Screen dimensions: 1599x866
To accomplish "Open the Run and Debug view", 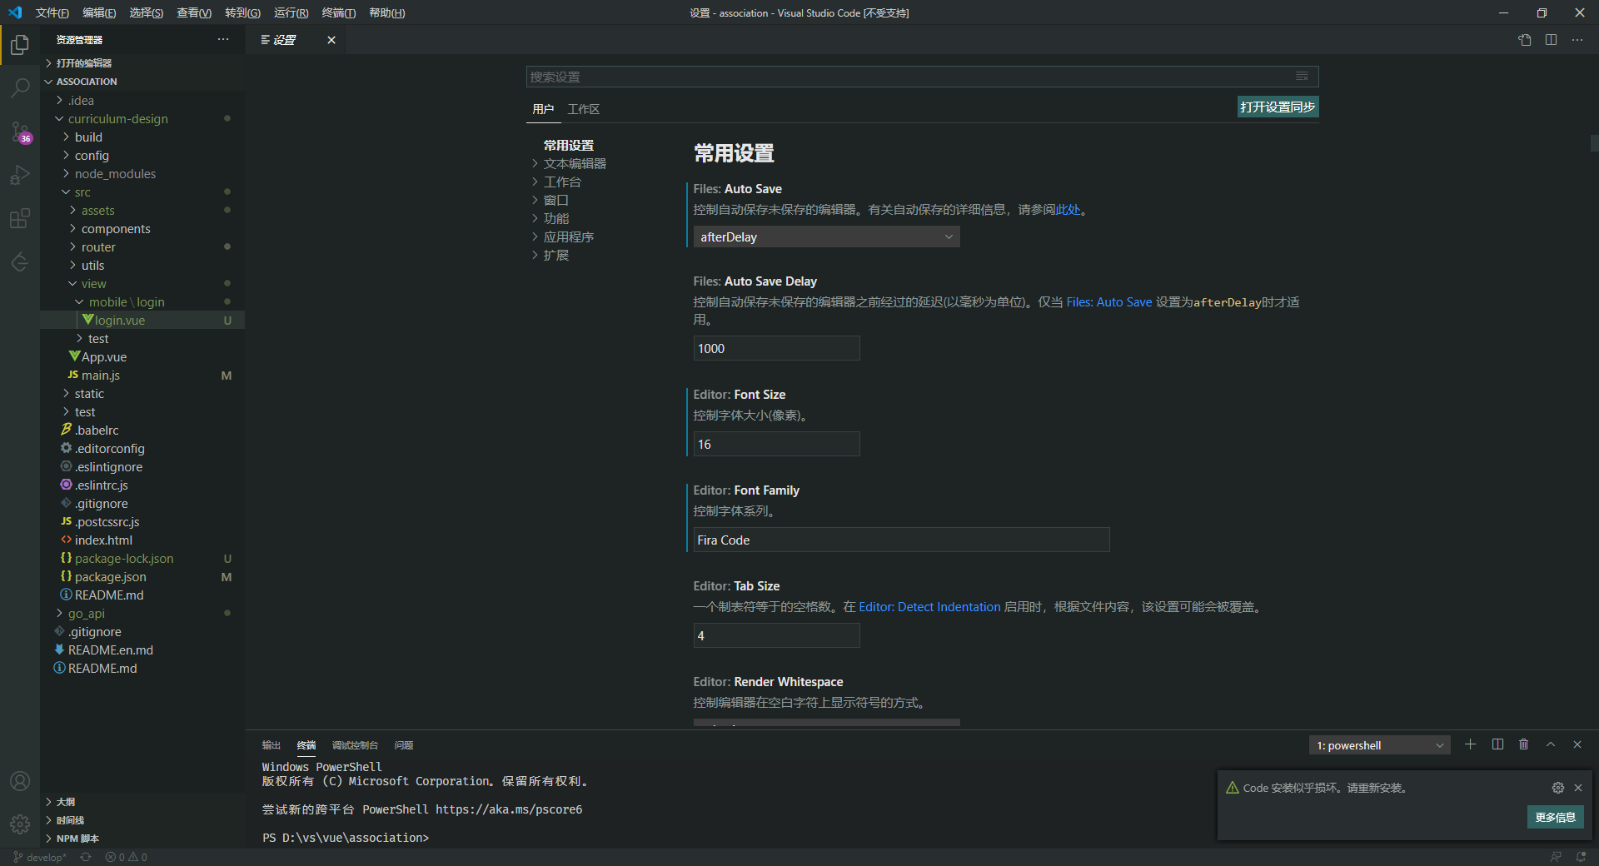I will (x=20, y=175).
